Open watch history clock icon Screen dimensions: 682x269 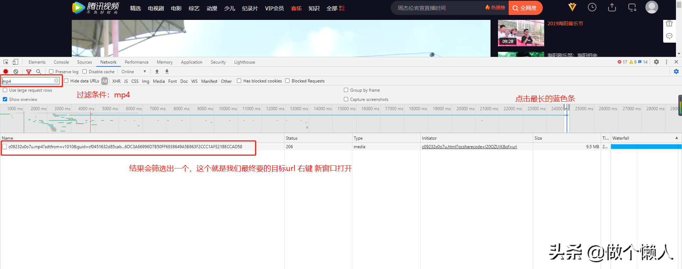click(592, 7)
